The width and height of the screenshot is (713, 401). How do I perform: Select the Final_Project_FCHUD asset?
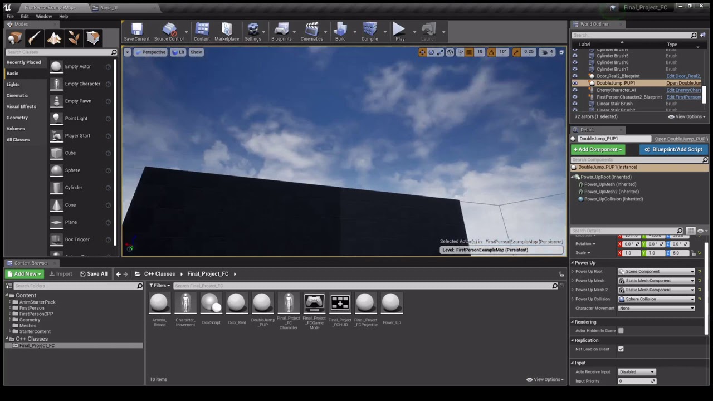click(340, 309)
